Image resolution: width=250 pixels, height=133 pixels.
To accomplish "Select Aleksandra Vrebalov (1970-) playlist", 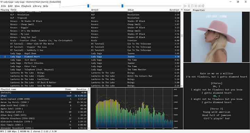I will coord(44,122).
